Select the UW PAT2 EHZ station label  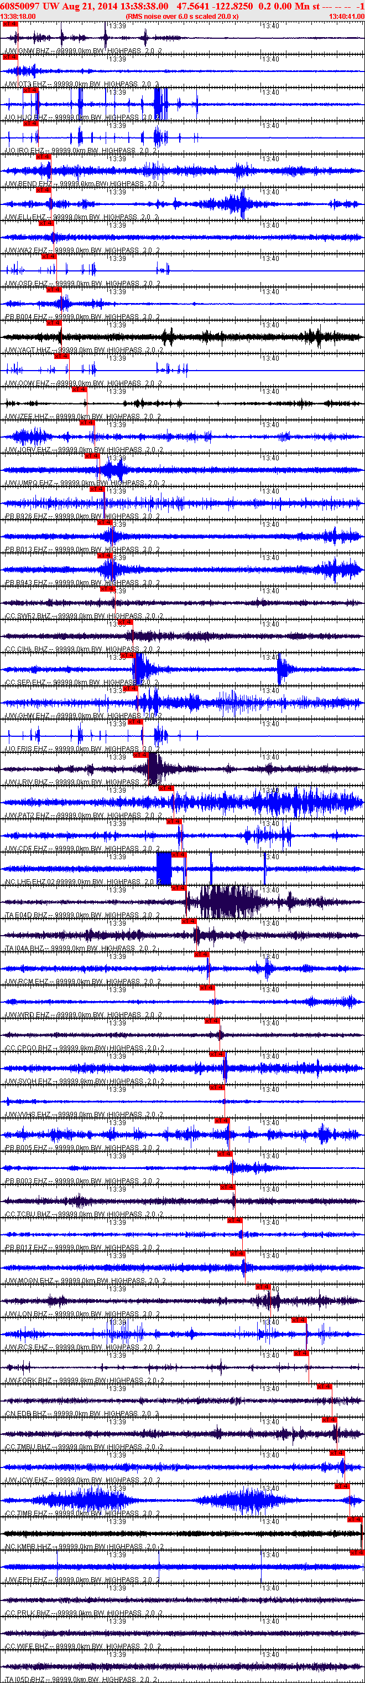pyautogui.click(x=83, y=816)
